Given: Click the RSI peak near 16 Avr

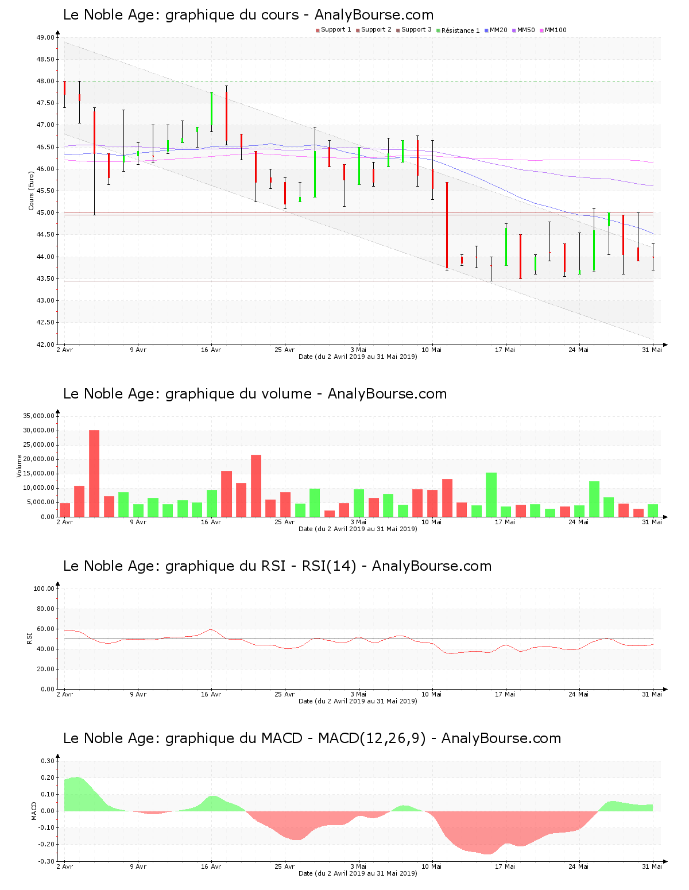Looking at the screenshot, I should point(211,630).
